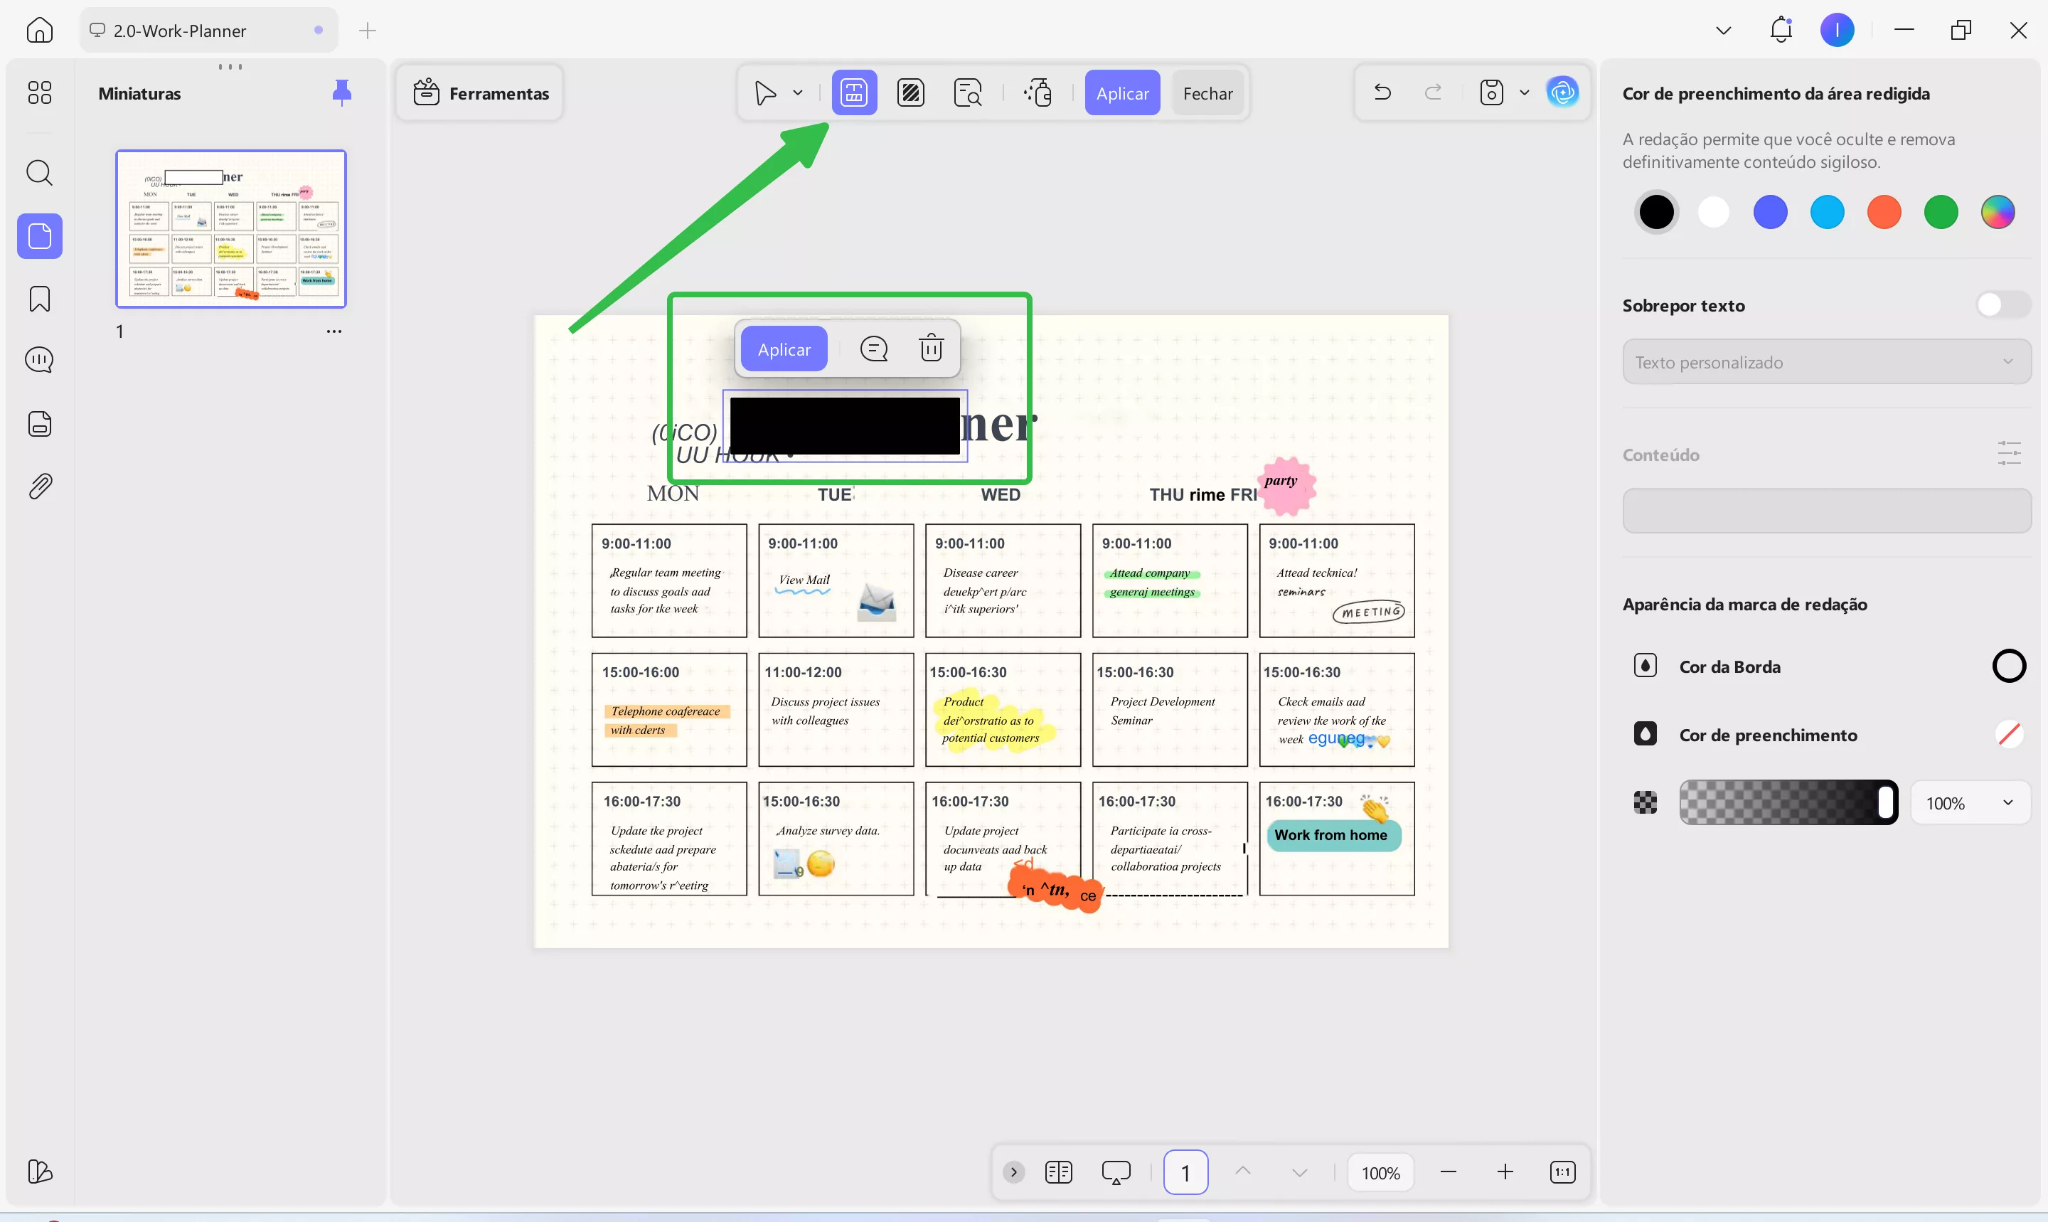Viewport: 2048px width, 1222px height.
Task: Open the bookmarks panel in sidebar
Action: tap(40, 299)
